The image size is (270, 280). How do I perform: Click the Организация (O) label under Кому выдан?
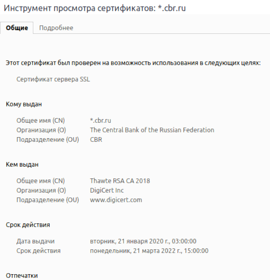click(x=41, y=130)
